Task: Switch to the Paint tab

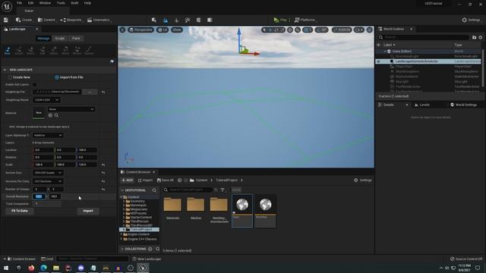Action: [x=76, y=39]
